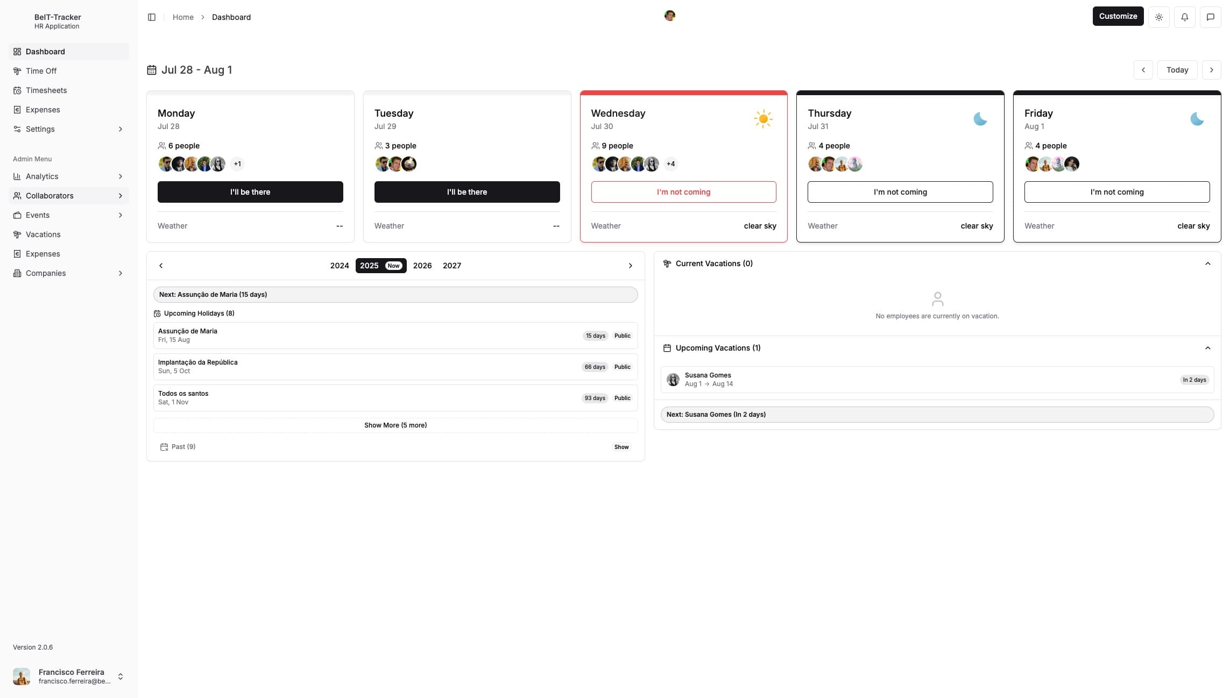Click Show to reveal past holidays
The image size is (1230, 698).
point(621,446)
